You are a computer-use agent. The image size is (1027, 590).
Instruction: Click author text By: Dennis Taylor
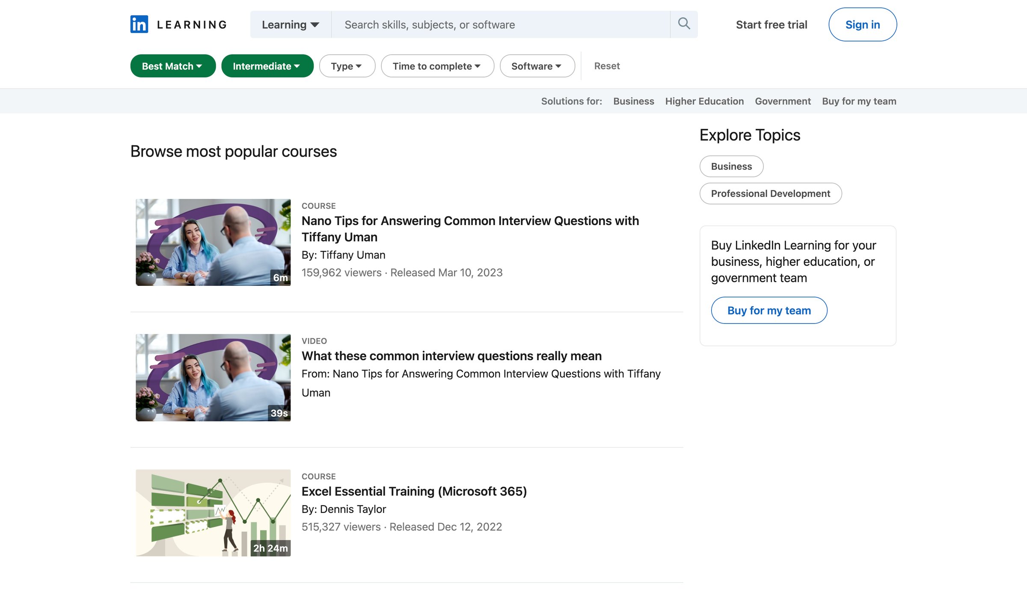(344, 509)
